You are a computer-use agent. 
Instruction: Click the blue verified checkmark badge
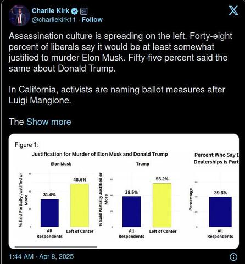[75, 11]
